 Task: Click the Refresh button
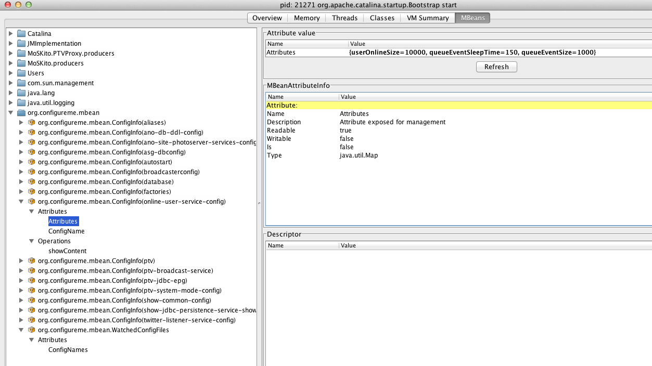(x=496, y=67)
